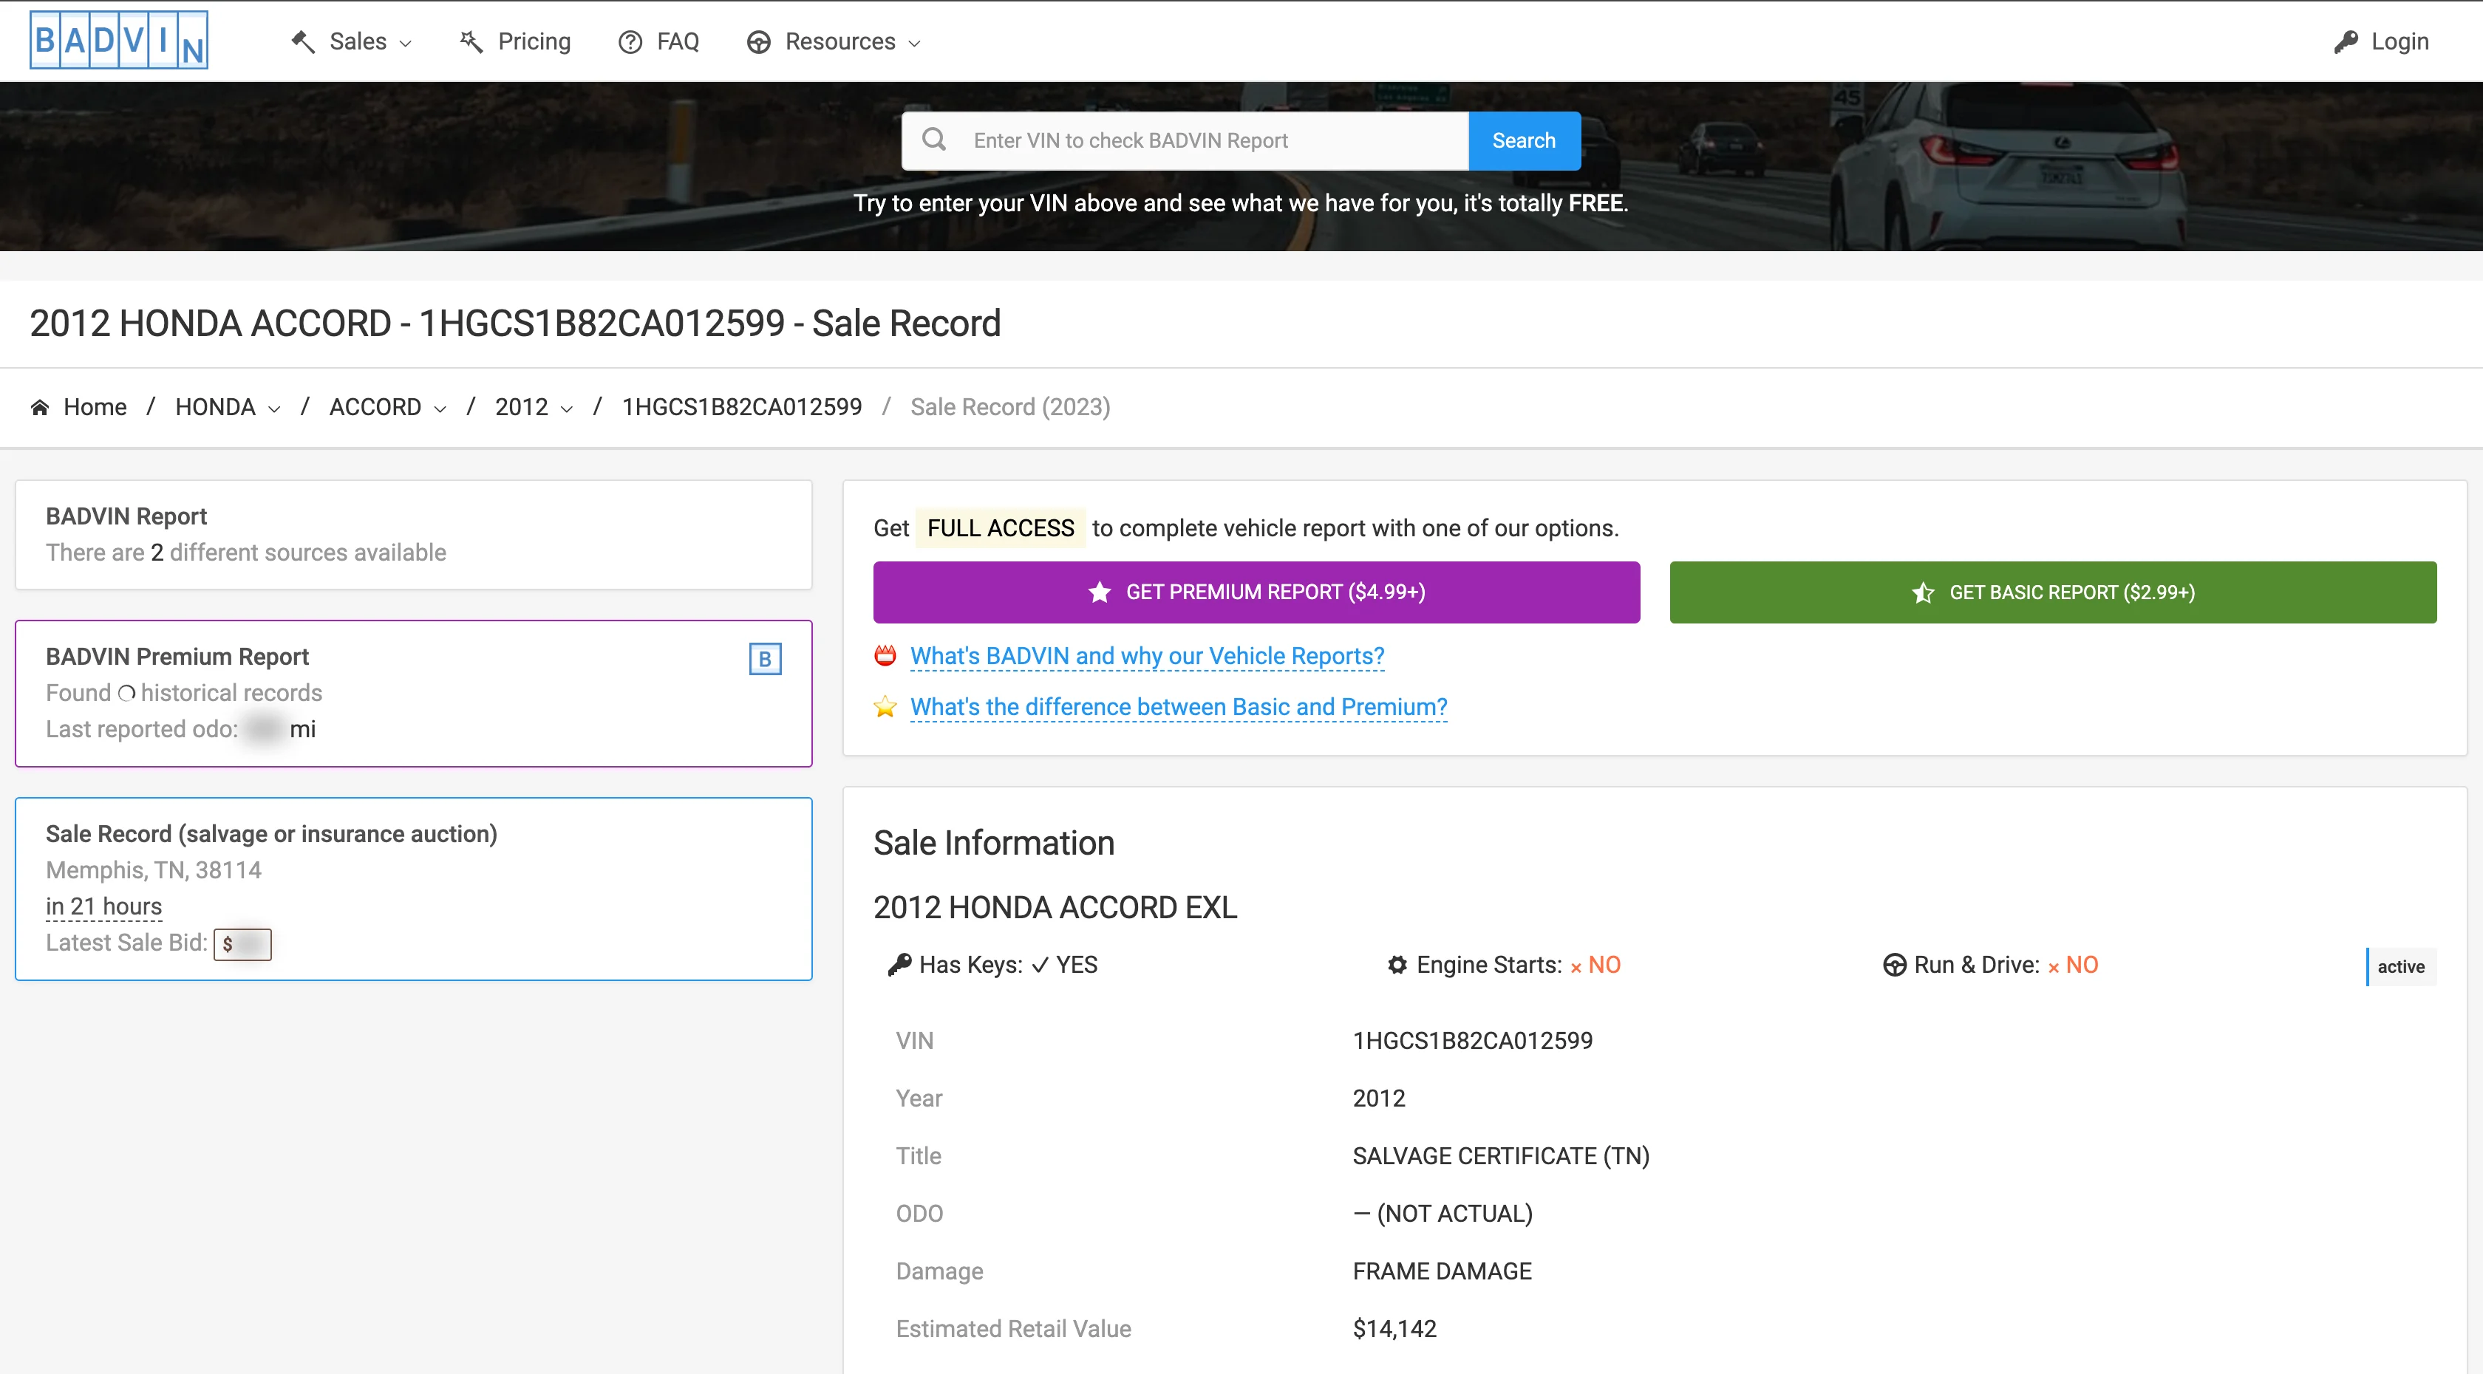Click the Enter VIN input field
Image resolution: width=2483 pixels, height=1374 pixels.
(1214, 140)
